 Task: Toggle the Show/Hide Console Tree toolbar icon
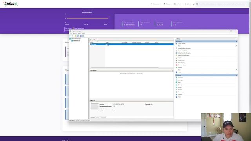click(78, 36)
